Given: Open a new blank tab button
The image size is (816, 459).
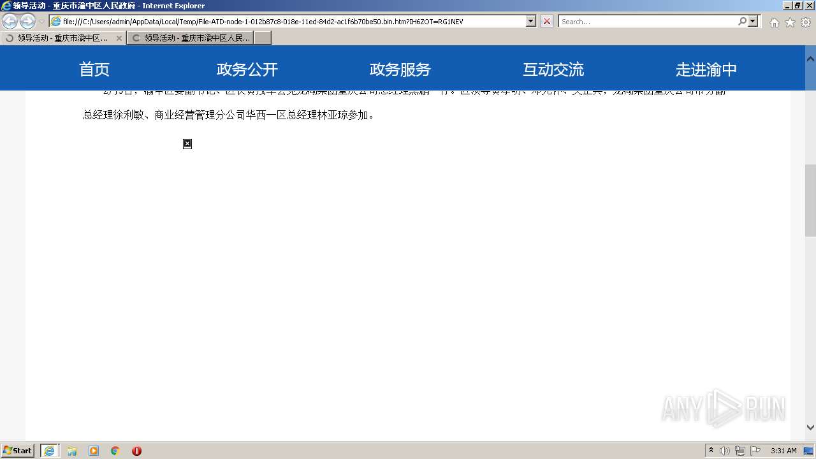Looking at the screenshot, I should [x=263, y=38].
